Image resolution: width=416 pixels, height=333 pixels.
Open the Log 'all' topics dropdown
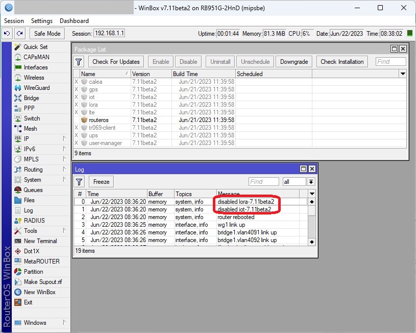(x=311, y=182)
